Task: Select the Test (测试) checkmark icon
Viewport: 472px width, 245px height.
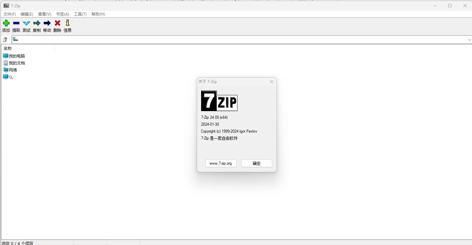Action: [x=26, y=23]
